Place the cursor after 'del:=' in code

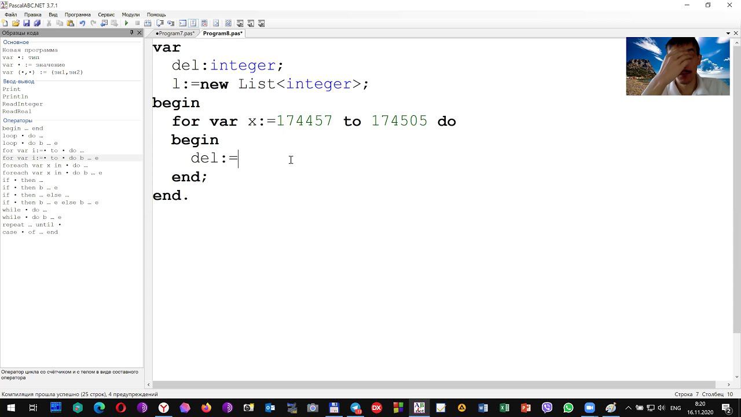click(239, 158)
